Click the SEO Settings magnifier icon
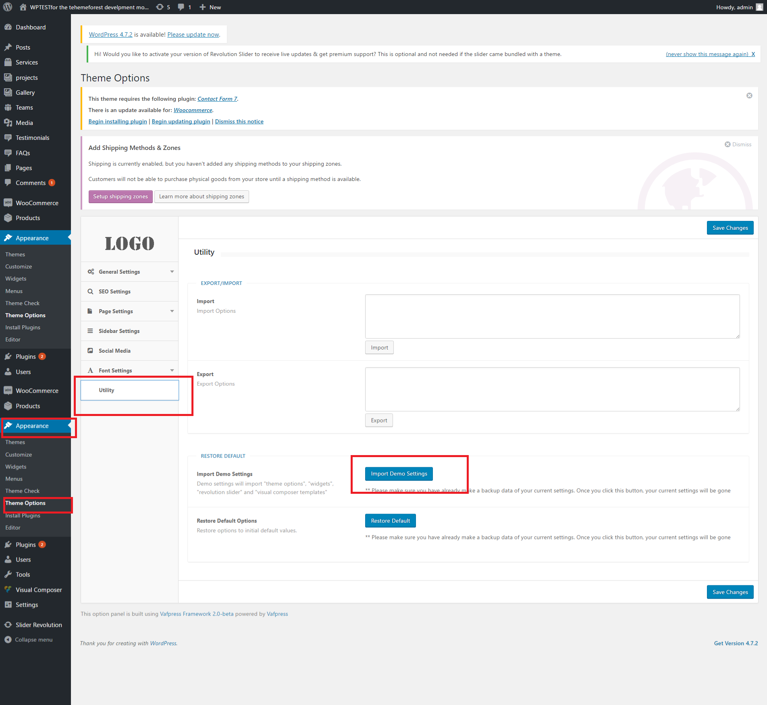This screenshot has height=705, width=767. pyautogui.click(x=91, y=291)
